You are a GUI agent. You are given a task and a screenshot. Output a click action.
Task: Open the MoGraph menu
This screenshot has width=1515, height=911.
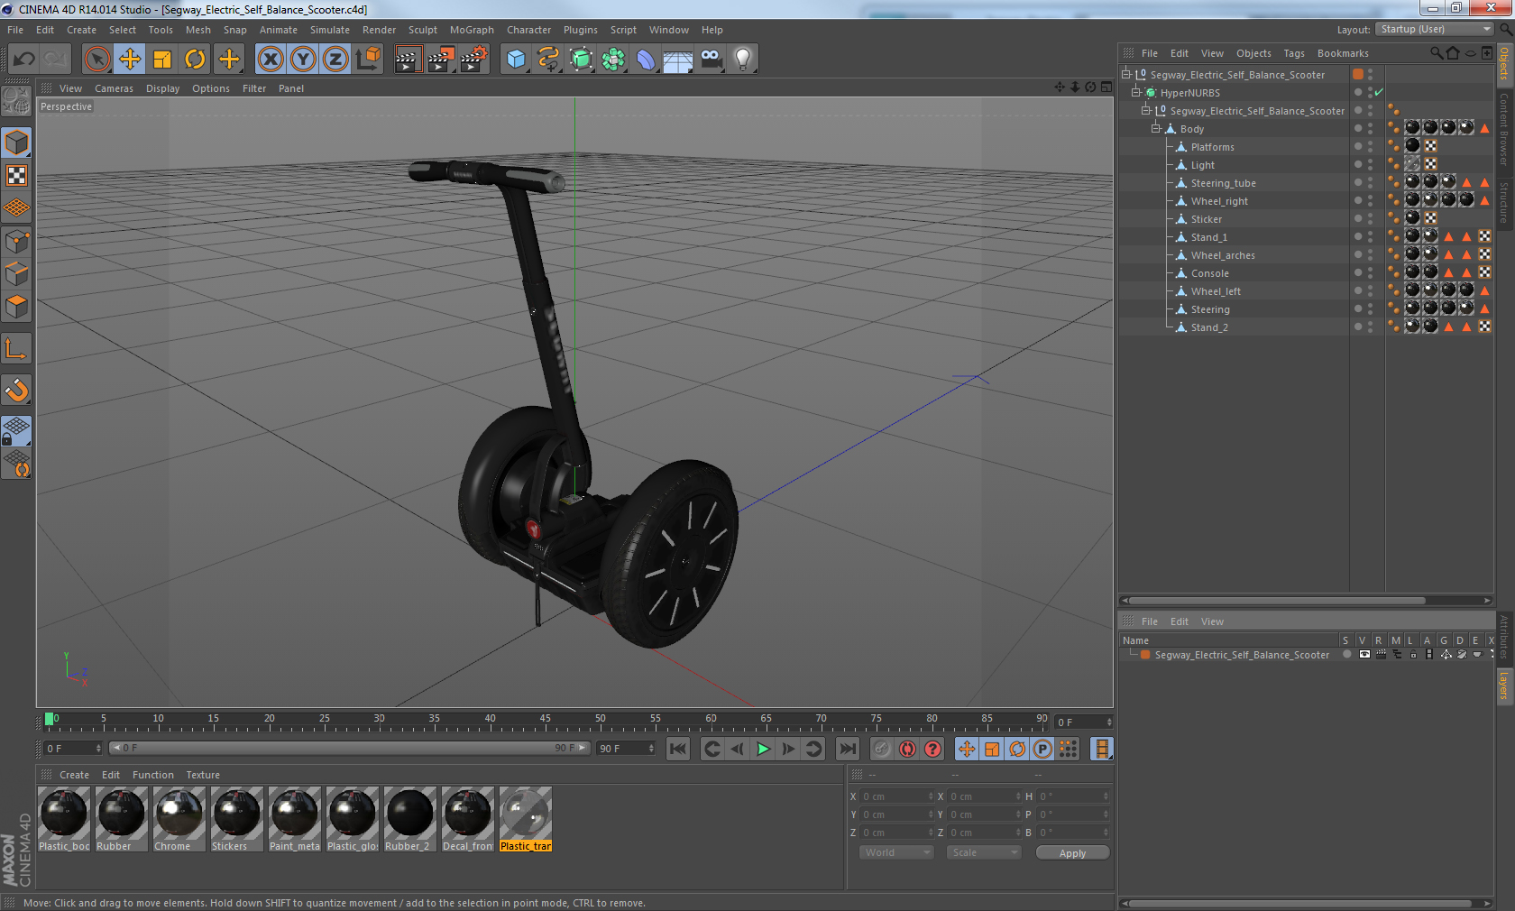pos(472,30)
